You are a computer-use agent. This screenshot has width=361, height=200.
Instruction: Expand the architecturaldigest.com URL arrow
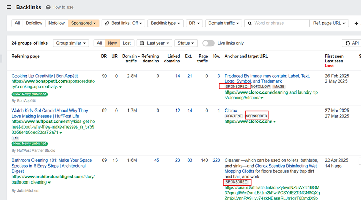coord(50,183)
